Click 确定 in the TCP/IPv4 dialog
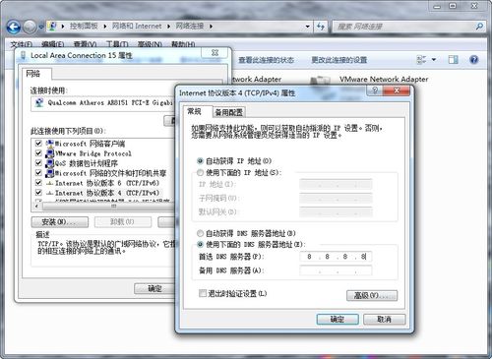The image size is (492, 359). coord(338,320)
